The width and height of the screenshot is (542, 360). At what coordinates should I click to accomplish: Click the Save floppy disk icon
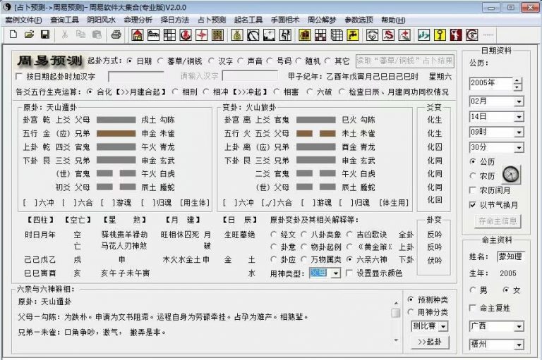click(x=44, y=35)
